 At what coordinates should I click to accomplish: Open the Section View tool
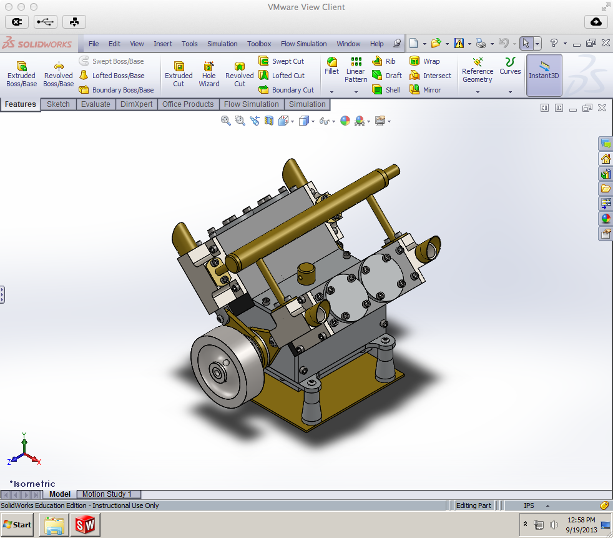tap(269, 121)
